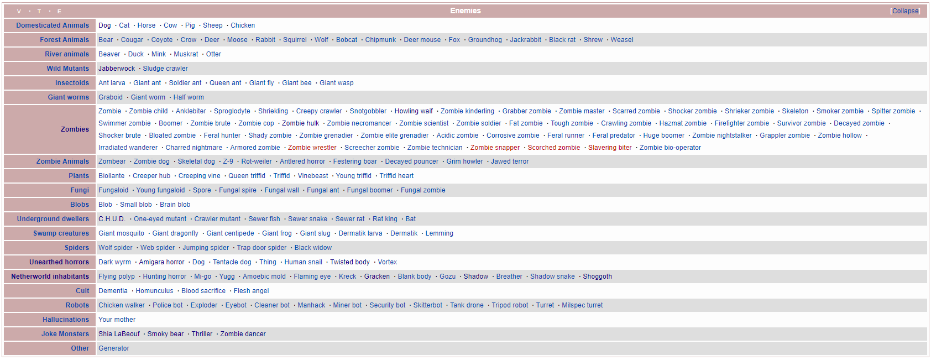Click the Skitterbot robot link
Screen dimensions: 931x360
427,305
